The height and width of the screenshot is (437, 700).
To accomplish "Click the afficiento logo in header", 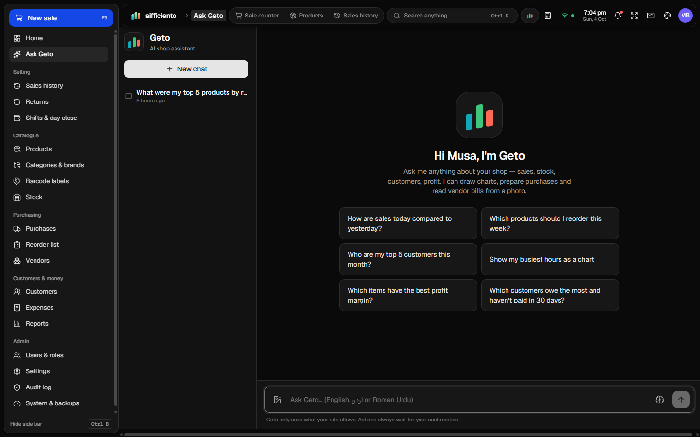I will tap(154, 16).
